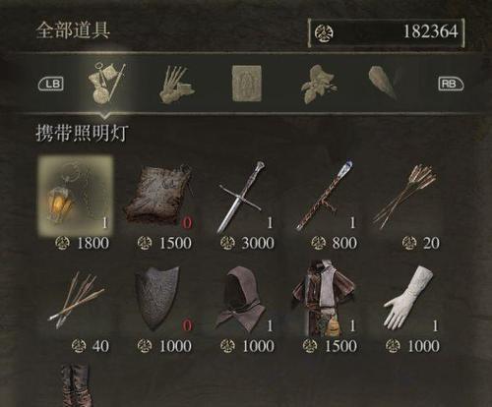Image resolution: width=492 pixels, height=407 pixels.
Task: Select the dark heater shield item
Action: pyautogui.click(x=158, y=299)
